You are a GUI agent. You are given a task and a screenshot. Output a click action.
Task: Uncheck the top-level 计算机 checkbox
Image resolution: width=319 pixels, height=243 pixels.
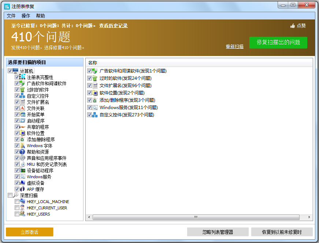(x=10, y=71)
